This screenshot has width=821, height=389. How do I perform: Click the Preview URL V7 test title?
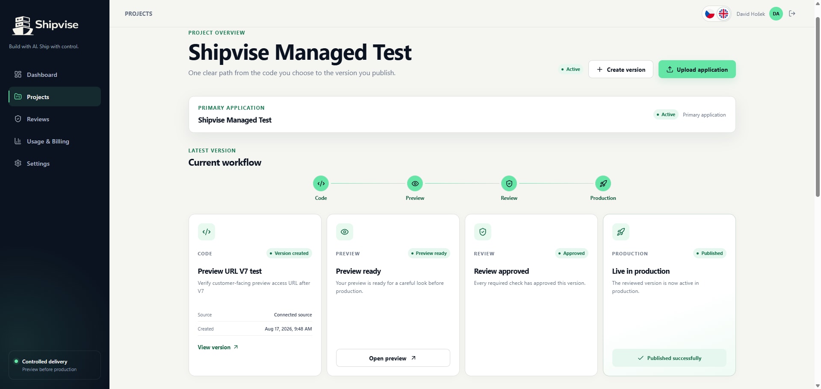[230, 271]
